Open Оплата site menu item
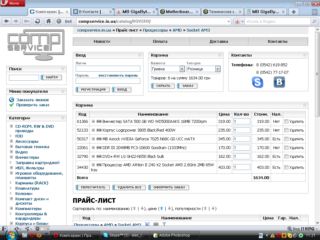Image resolution: width=320 pixels, height=240 pixels. tap(160, 42)
